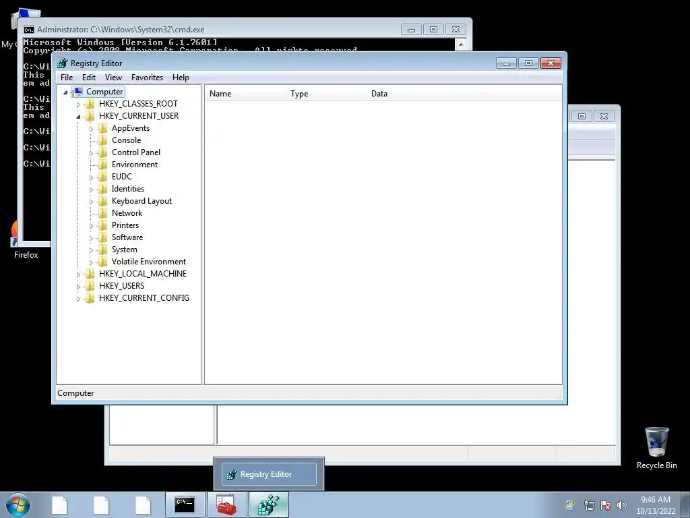Click the Registry Editor taskbar icon
Screen dimensions: 690x518
268,505
